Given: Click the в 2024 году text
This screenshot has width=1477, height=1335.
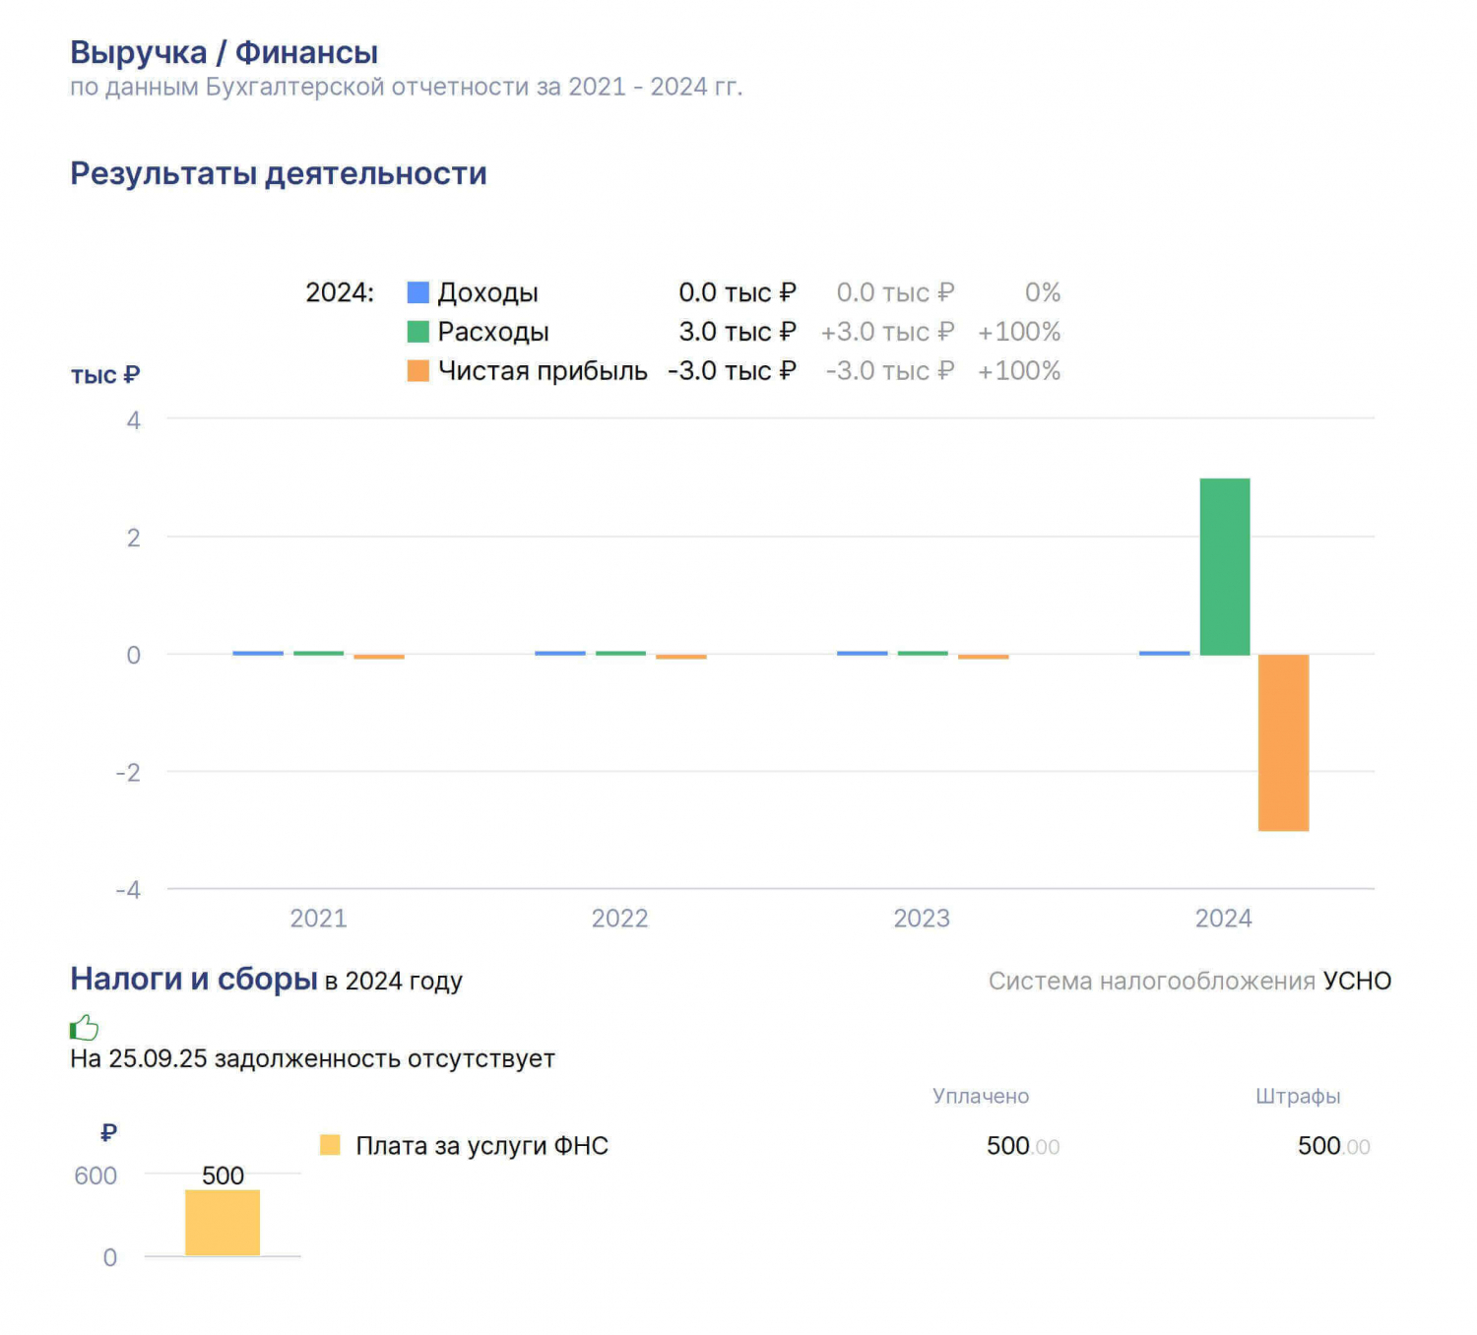Looking at the screenshot, I should [394, 982].
